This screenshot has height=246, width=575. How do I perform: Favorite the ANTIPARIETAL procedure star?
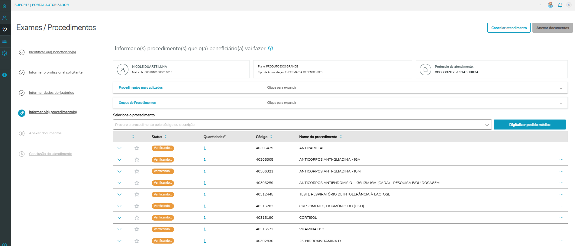tap(137, 148)
